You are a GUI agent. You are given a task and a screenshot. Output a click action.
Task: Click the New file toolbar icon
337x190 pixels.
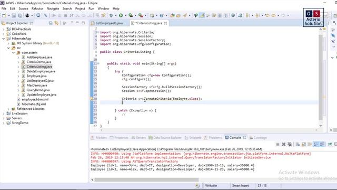pos(4,15)
